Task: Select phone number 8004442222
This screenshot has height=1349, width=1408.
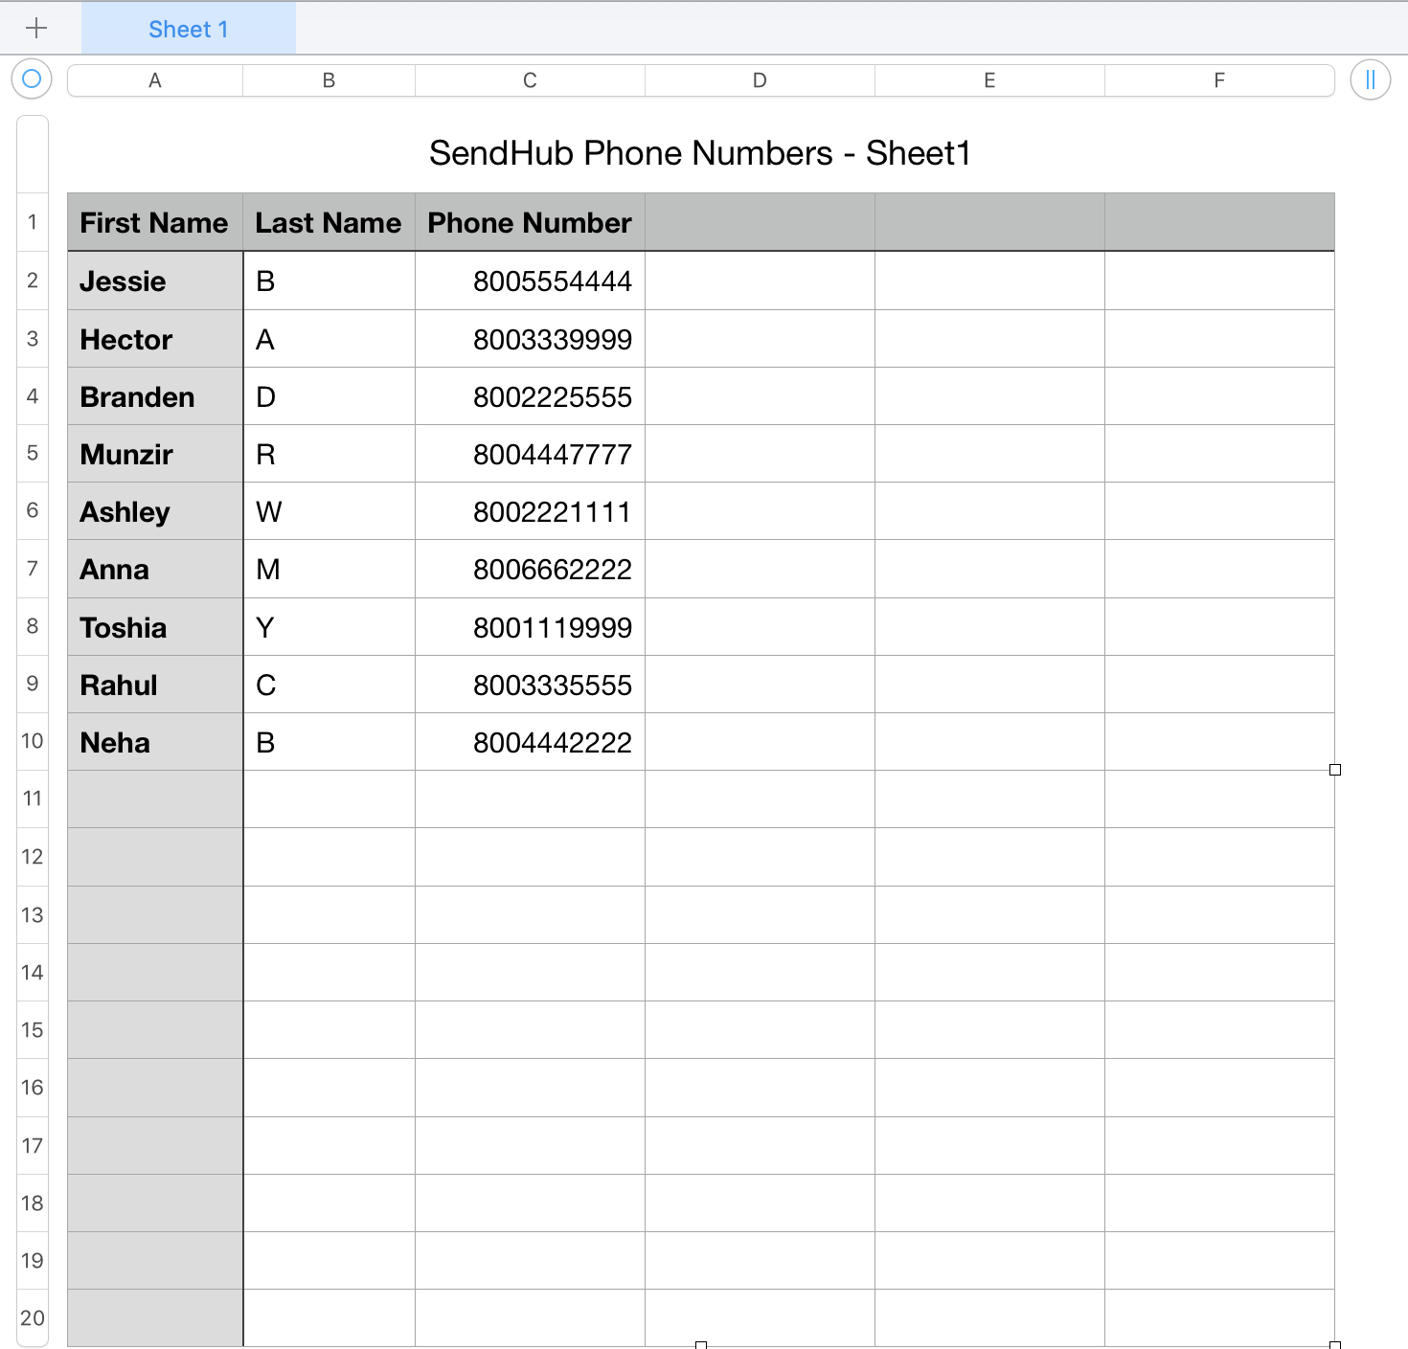Action: click(x=530, y=742)
